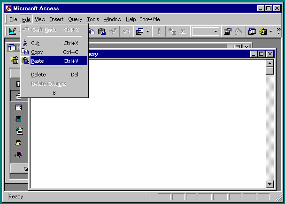Click the New Object toolbar icon
This screenshot has width=285, height=204.
(x=263, y=31)
